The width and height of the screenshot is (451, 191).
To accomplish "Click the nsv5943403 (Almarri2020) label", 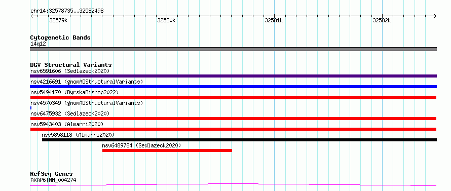I will point(67,124).
